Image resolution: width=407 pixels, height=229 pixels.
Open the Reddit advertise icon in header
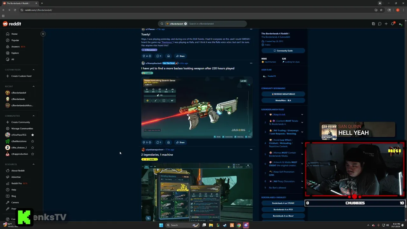373,24
